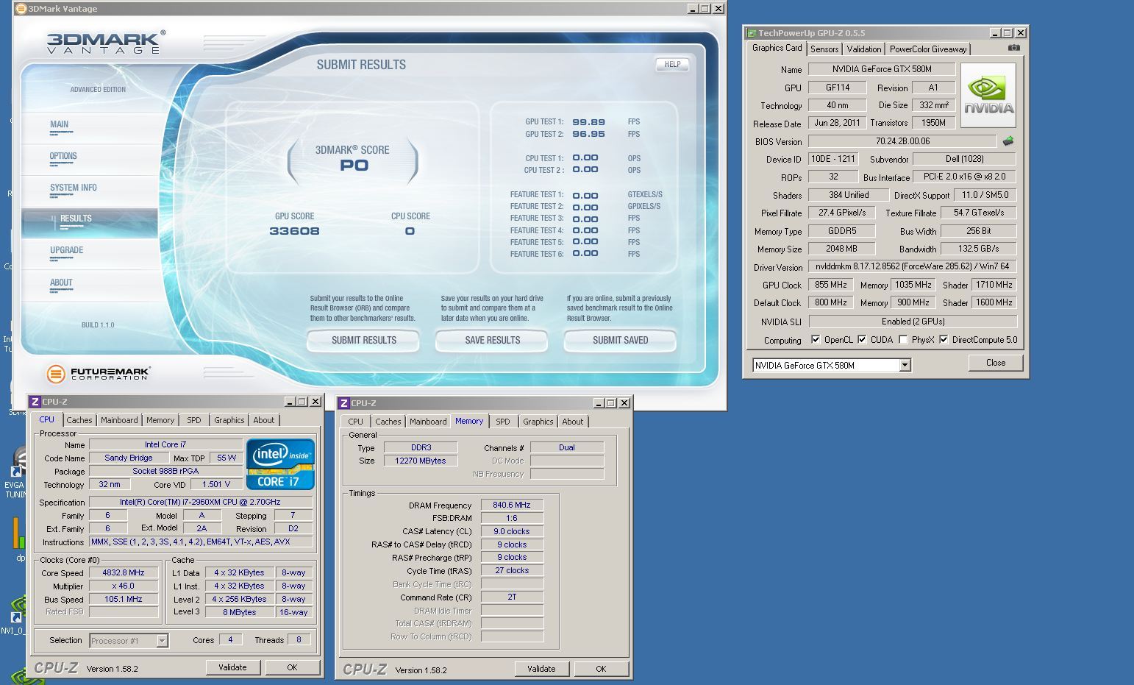This screenshot has height=685, width=1134.
Task: Open the PowerColor Giveaway tab
Action: coord(928,49)
